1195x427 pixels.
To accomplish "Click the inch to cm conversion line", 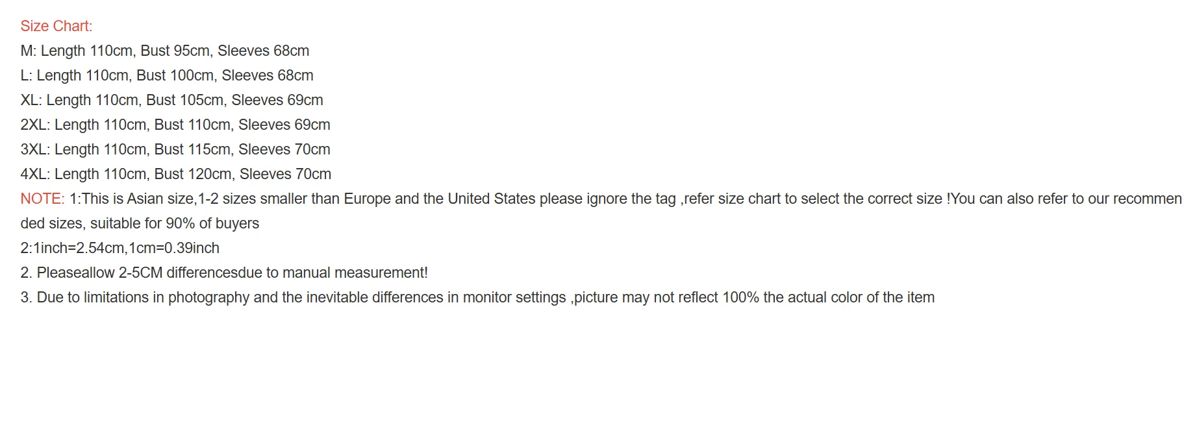I will point(120,248).
